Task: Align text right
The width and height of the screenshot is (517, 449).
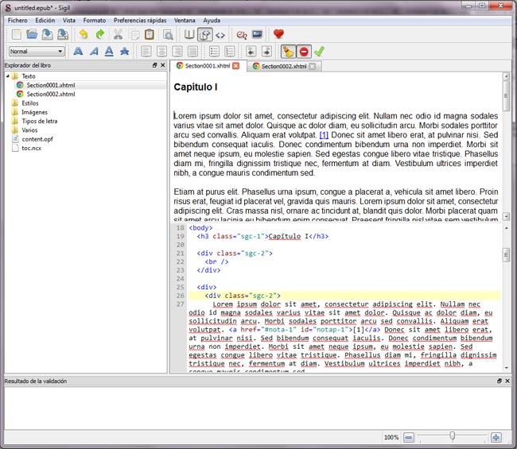Action: pyautogui.click(x=177, y=52)
